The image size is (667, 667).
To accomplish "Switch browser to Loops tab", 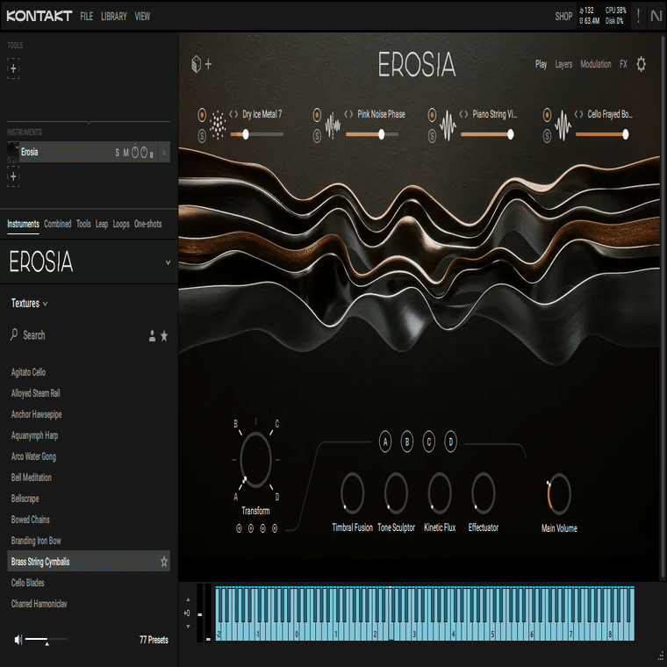I will tap(121, 224).
